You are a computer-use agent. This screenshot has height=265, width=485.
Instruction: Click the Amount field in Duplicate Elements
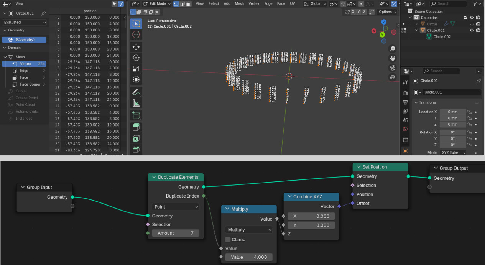tap(176, 233)
